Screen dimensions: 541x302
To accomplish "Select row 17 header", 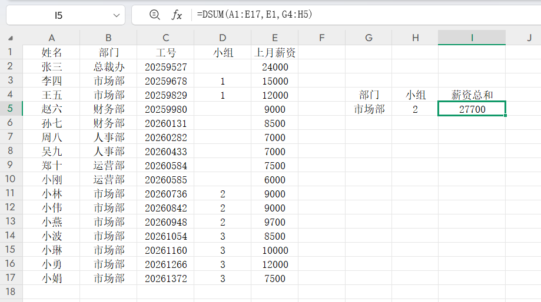I will [x=11, y=278].
